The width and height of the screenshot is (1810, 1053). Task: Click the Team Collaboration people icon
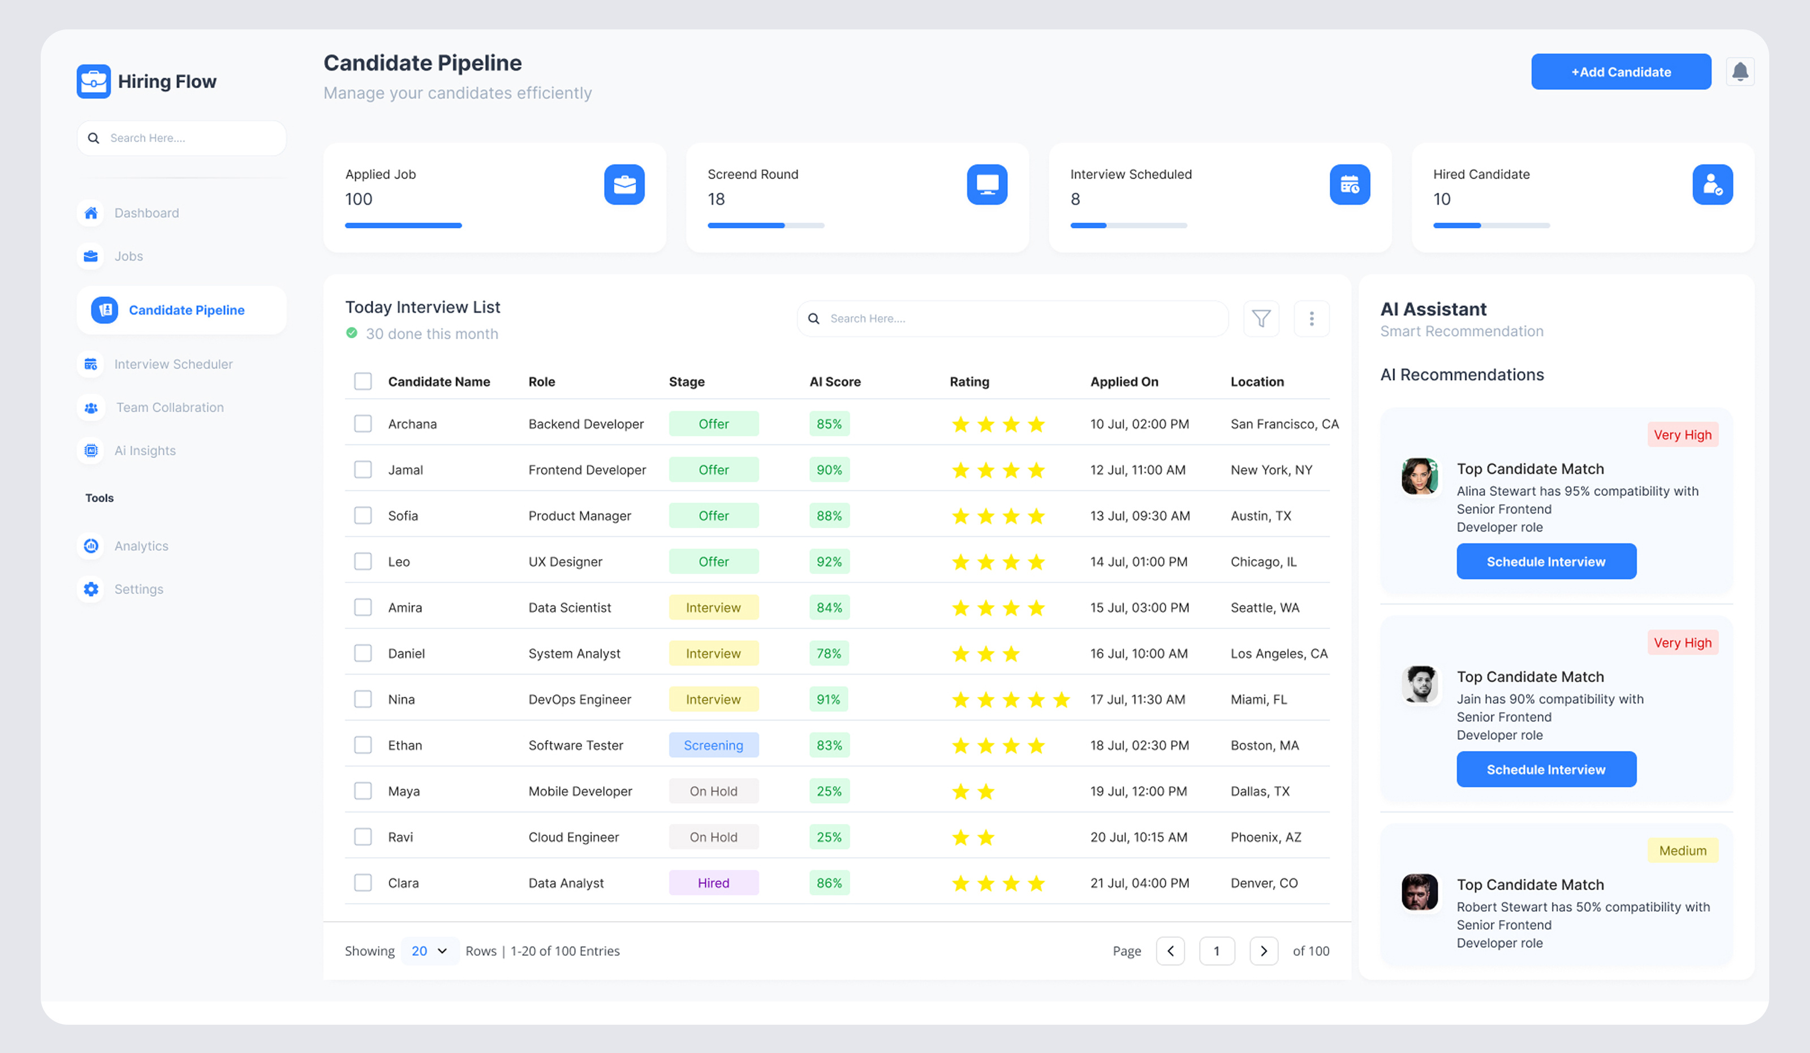90,407
